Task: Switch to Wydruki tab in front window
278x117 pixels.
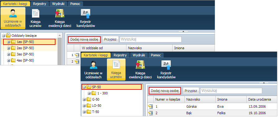Action: tap(139, 55)
